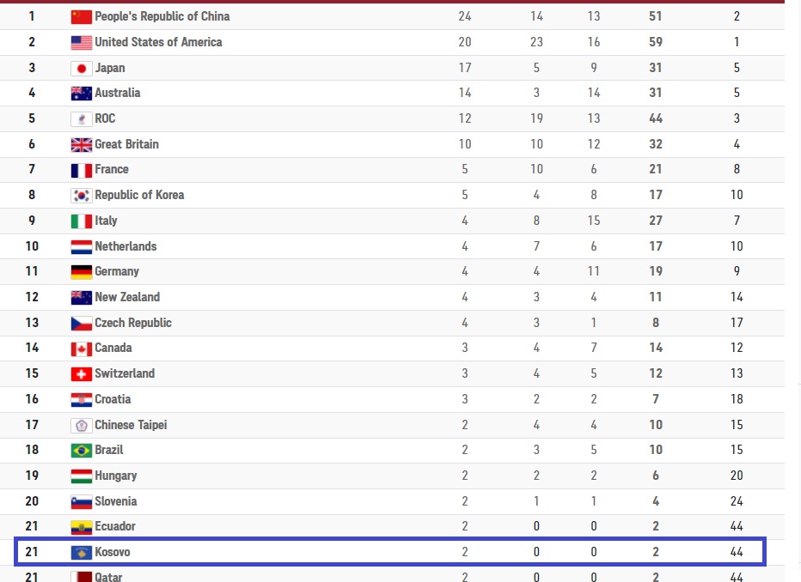The width and height of the screenshot is (801, 582).
Task: Click the Great Britain flag icon
Action: (82, 144)
